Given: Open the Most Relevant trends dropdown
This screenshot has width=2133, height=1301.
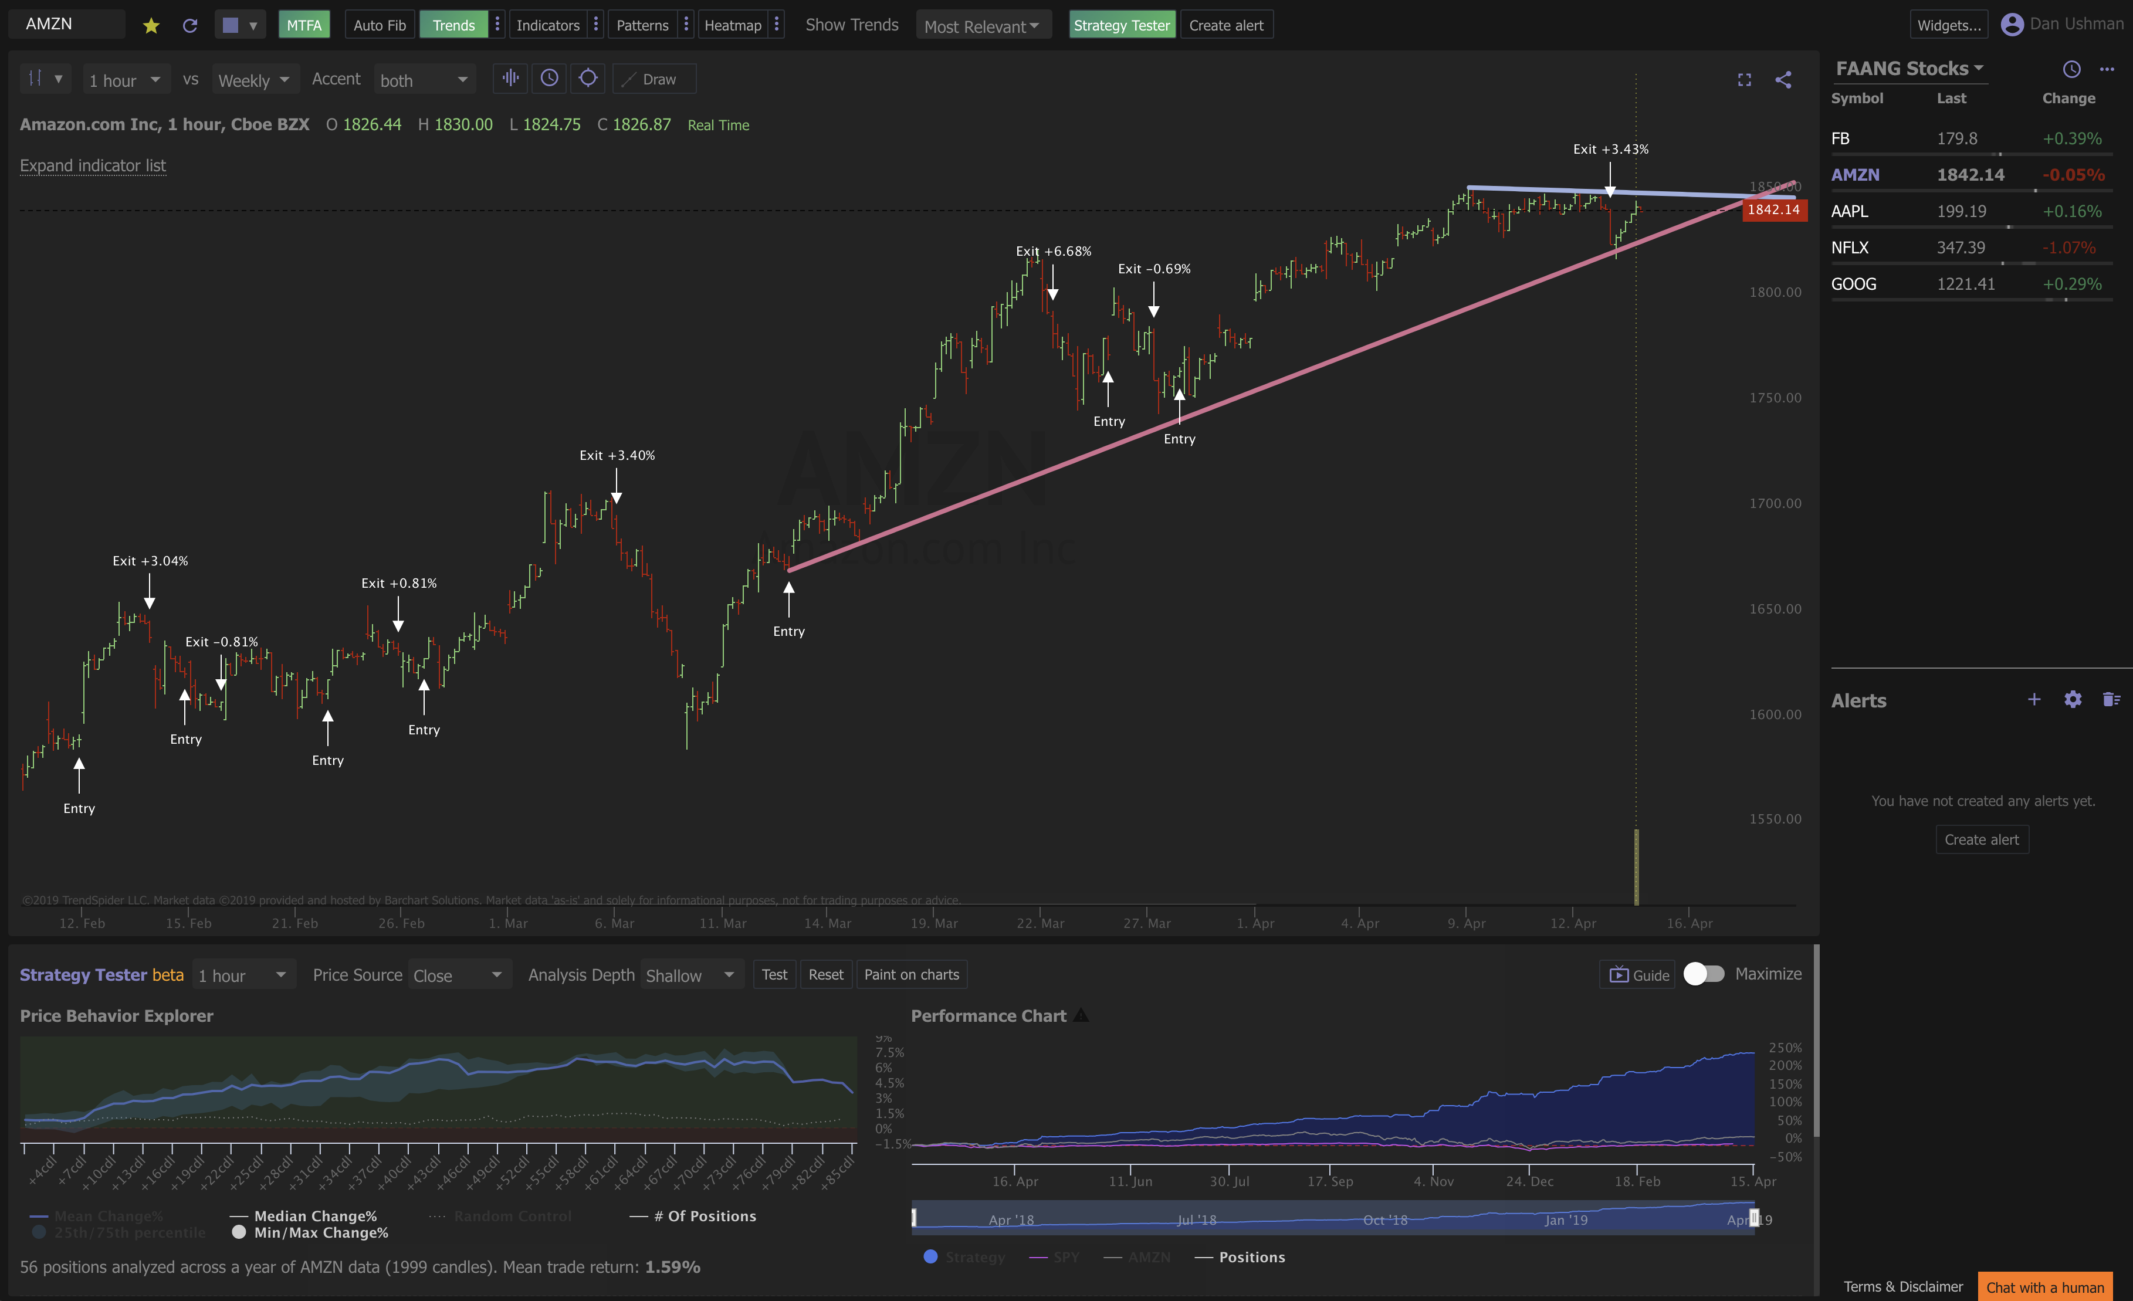Looking at the screenshot, I should (x=983, y=26).
